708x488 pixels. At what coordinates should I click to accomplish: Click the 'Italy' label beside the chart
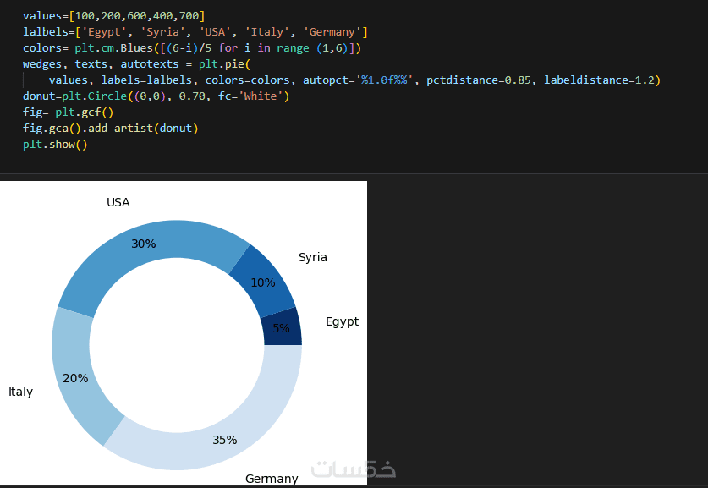(x=20, y=392)
